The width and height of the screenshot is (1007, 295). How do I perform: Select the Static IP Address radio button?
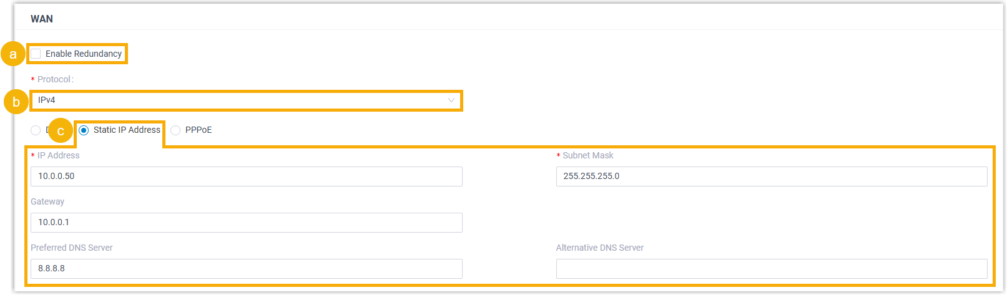pos(84,130)
